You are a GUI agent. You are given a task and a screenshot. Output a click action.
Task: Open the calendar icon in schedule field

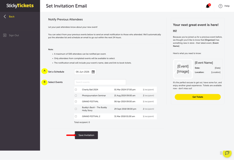coord(93,72)
